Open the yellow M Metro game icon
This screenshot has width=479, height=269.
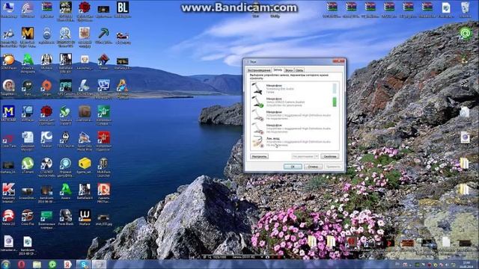(28, 37)
